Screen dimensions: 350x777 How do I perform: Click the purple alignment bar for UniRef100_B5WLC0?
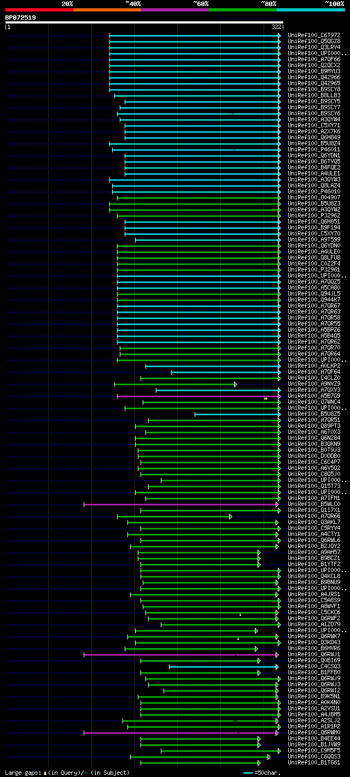181,504
